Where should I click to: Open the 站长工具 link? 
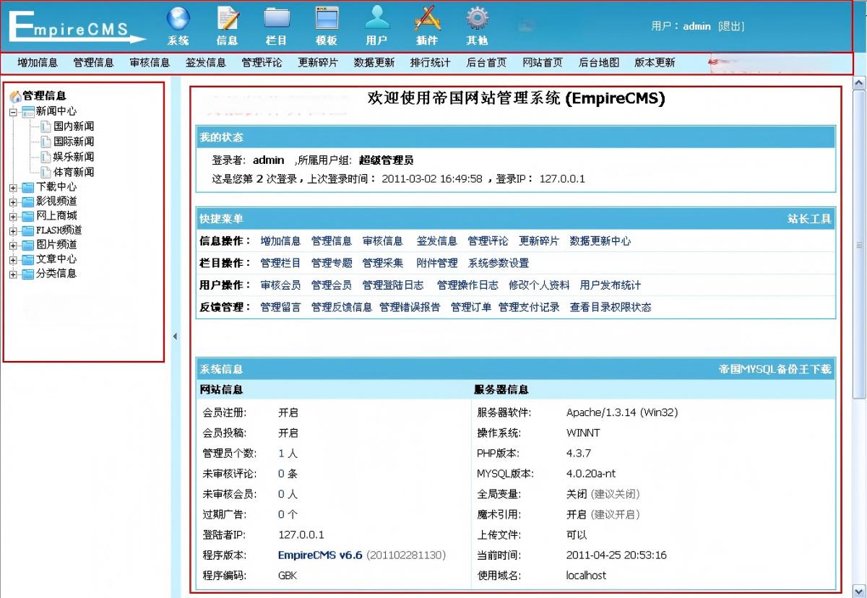(809, 219)
